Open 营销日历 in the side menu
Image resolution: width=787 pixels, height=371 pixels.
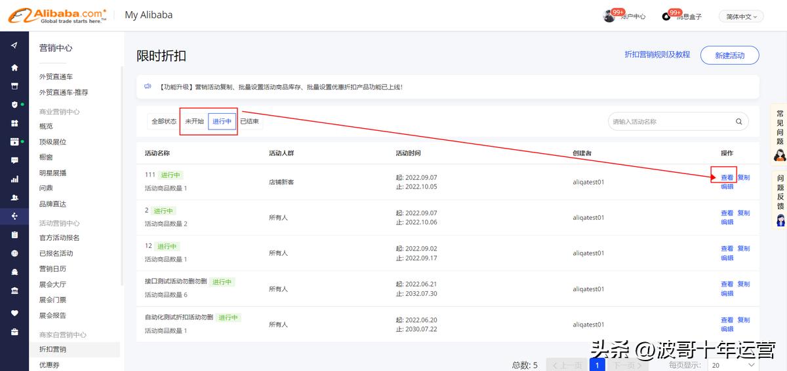(52, 269)
